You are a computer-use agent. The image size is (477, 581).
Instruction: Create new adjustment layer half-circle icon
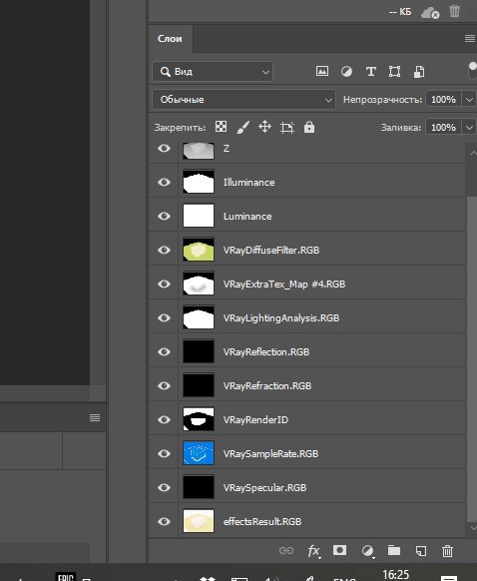click(367, 551)
